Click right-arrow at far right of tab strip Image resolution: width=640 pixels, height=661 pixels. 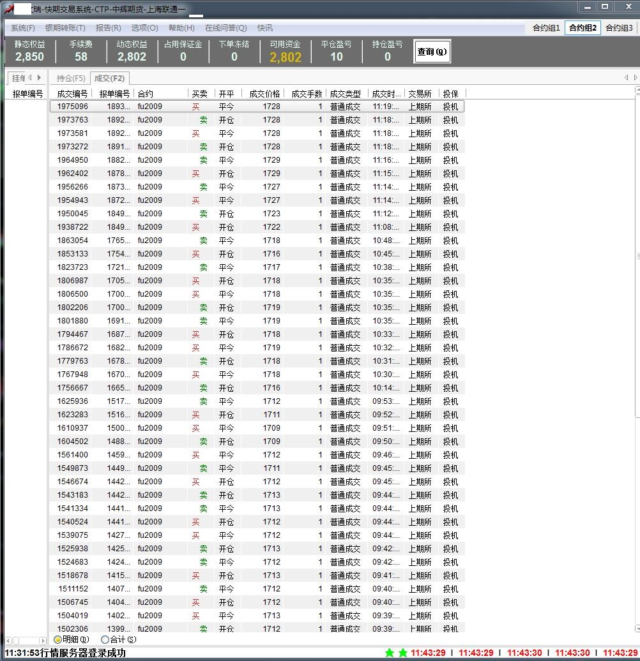[x=636, y=78]
